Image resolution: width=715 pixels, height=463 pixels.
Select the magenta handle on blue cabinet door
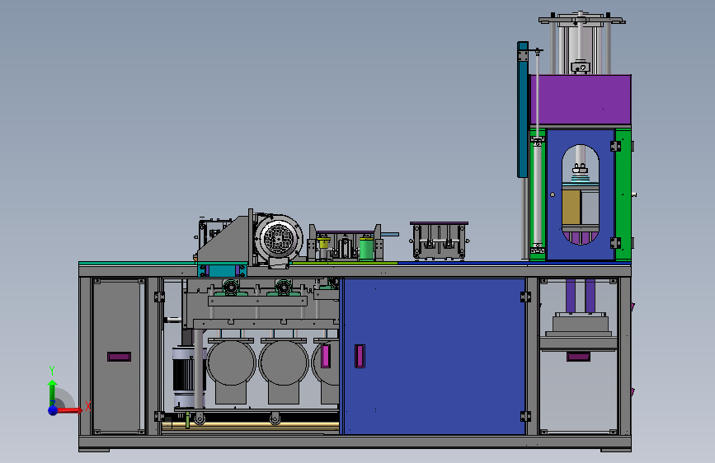pyautogui.click(x=360, y=356)
